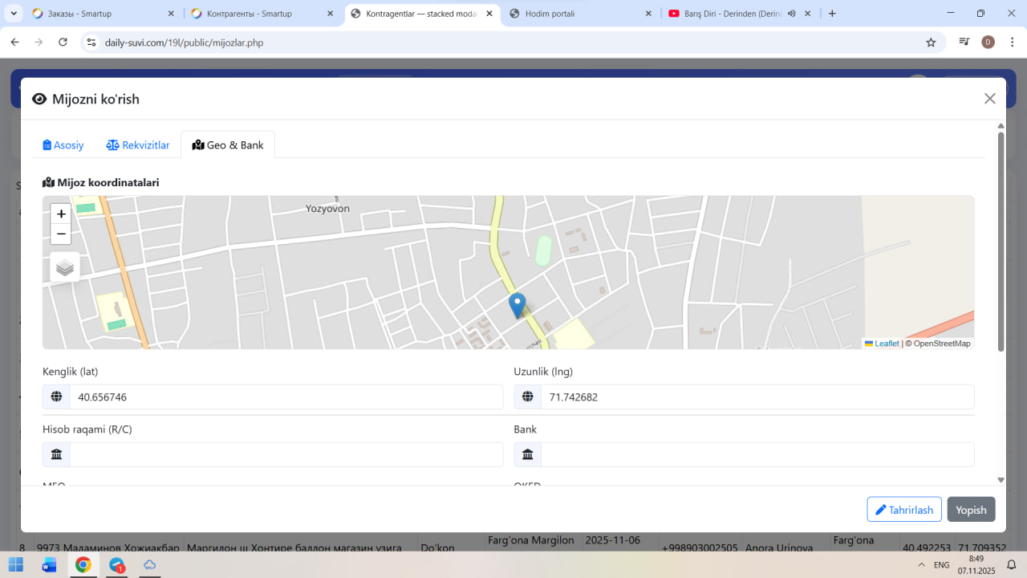
Task: Click the modal's vertical scrollbar
Action: 1001,241
